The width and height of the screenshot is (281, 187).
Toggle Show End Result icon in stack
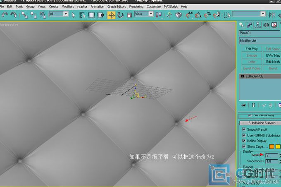pyautogui.click(x=253, y=105)
